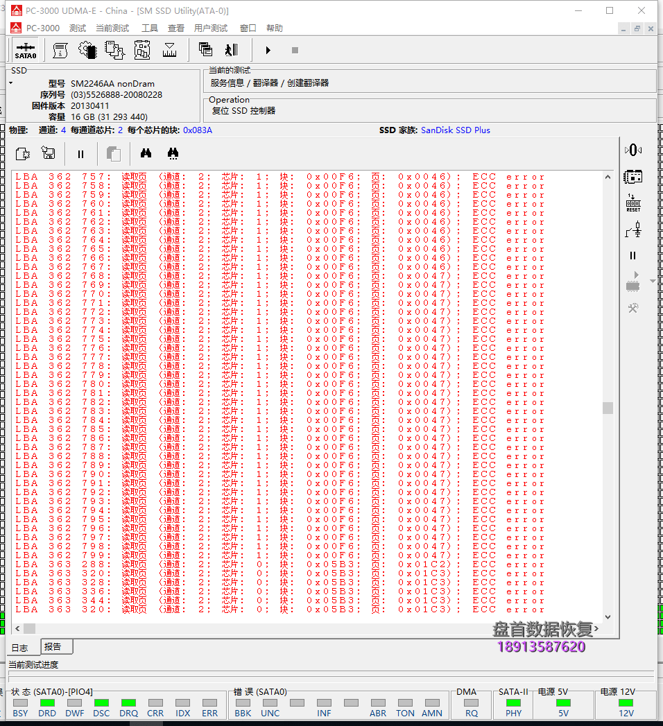Click the log settings document-gear icon
The width and height of the screenshot is (663, 726).
click(23, 154)
